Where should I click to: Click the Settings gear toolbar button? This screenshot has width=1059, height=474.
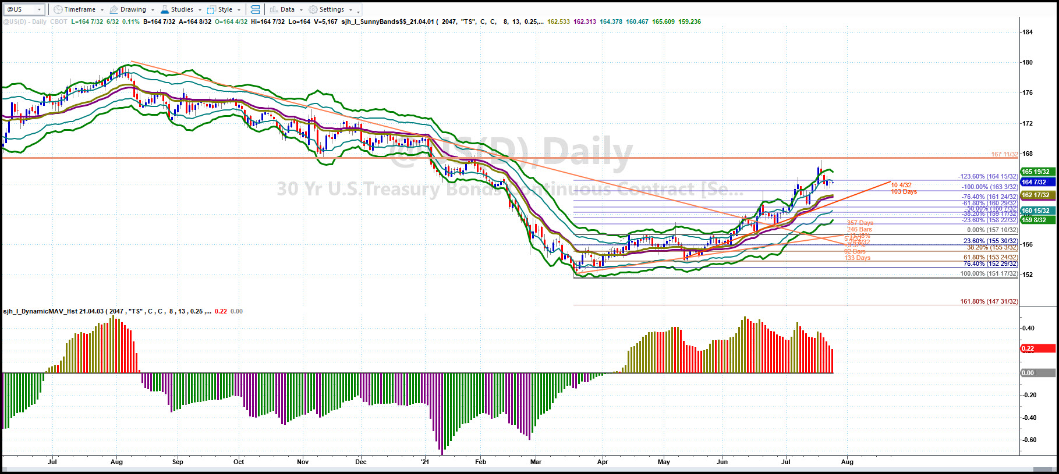327,9
